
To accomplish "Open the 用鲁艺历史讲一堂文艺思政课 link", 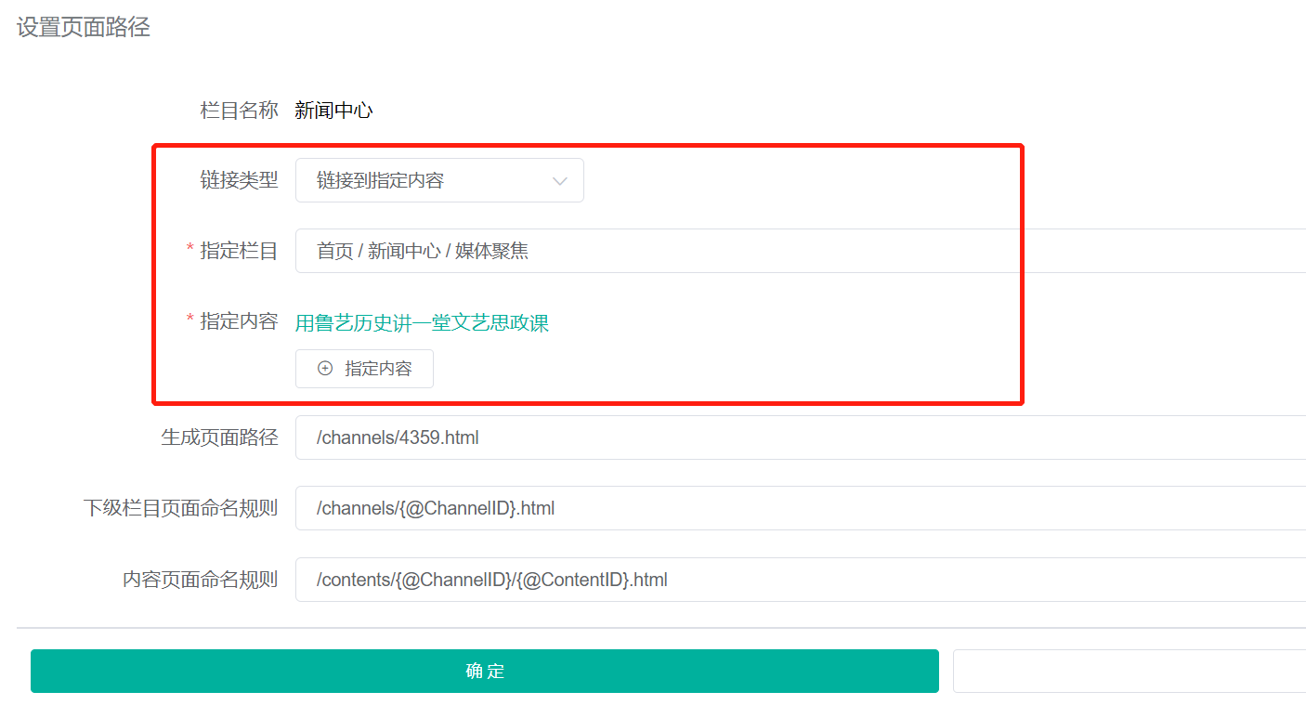I will (422, 323).
